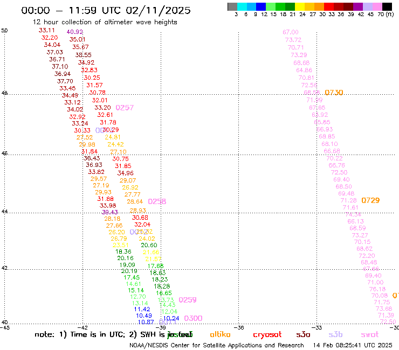399x350 pixels.
Task: Click the pink wave height '70.22'
Action: click(x=334, y=158)
